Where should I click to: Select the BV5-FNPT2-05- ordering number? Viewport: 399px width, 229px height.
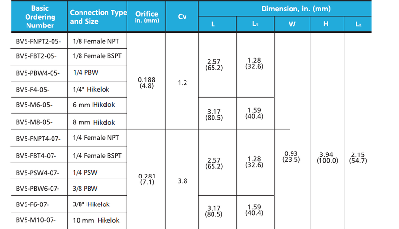point(38,41)
